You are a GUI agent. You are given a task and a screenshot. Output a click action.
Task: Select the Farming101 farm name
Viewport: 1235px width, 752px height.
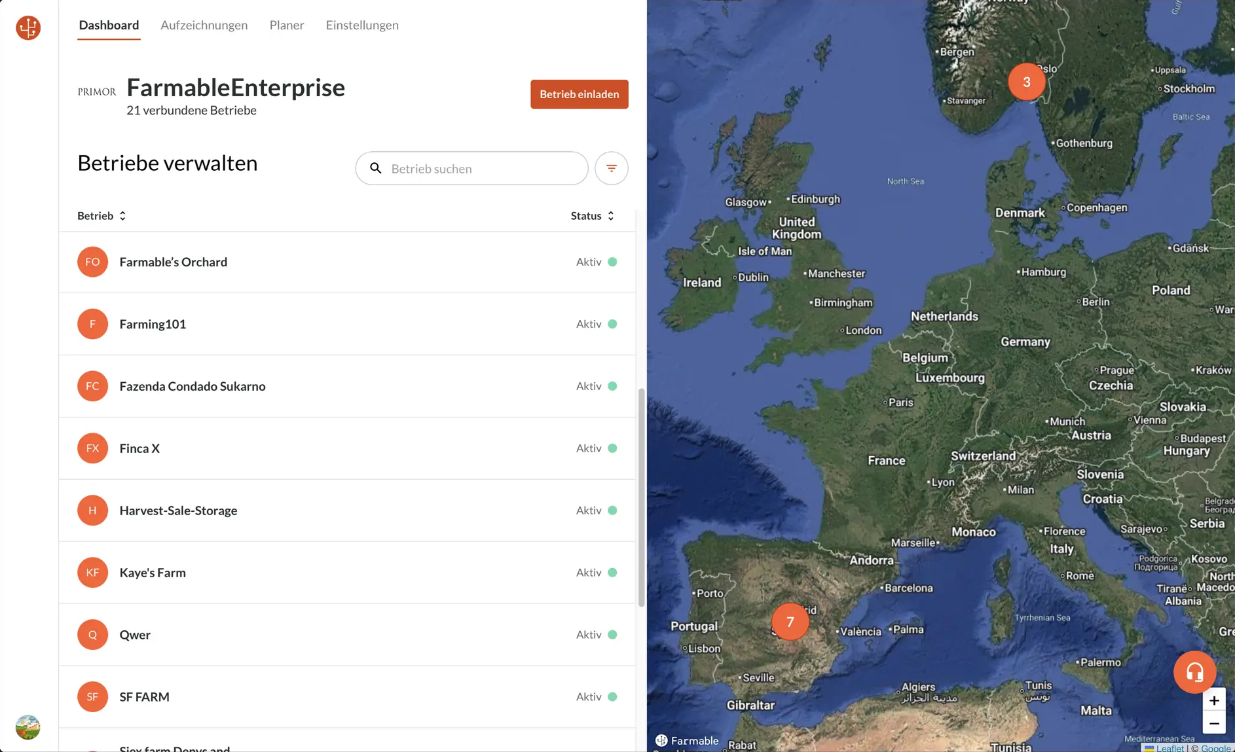coord(153,324)
